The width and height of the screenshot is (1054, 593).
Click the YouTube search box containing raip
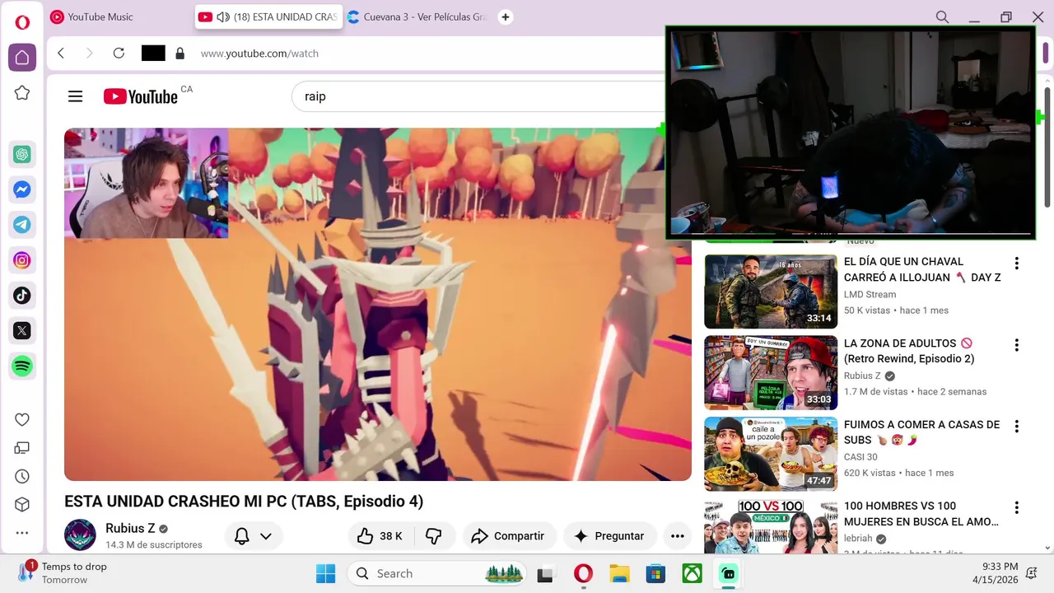click(478, 96)
